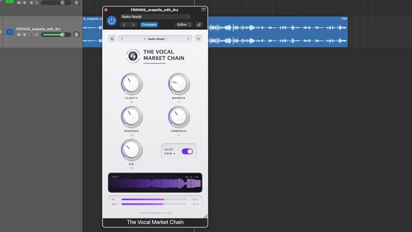Open plugin settings gear icon
This screenshot has height=232, width=412.
112,39
